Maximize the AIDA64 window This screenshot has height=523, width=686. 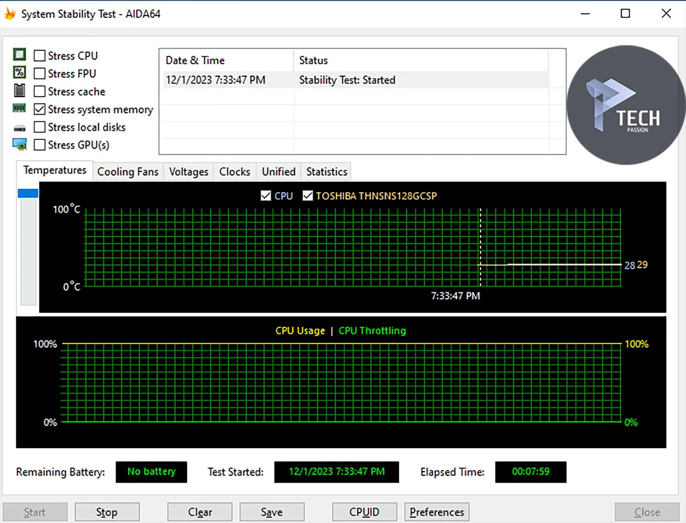[626, 14]
